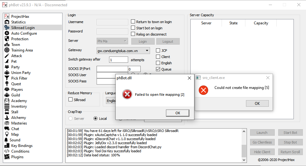
Task: Select the Inventory icon in the sidebar
Action: point(7,106)
